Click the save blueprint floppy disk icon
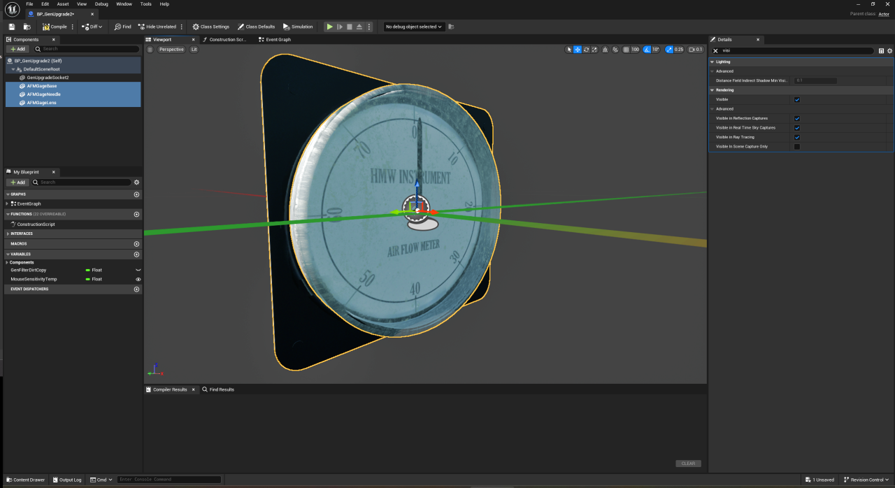 [12, 27]
